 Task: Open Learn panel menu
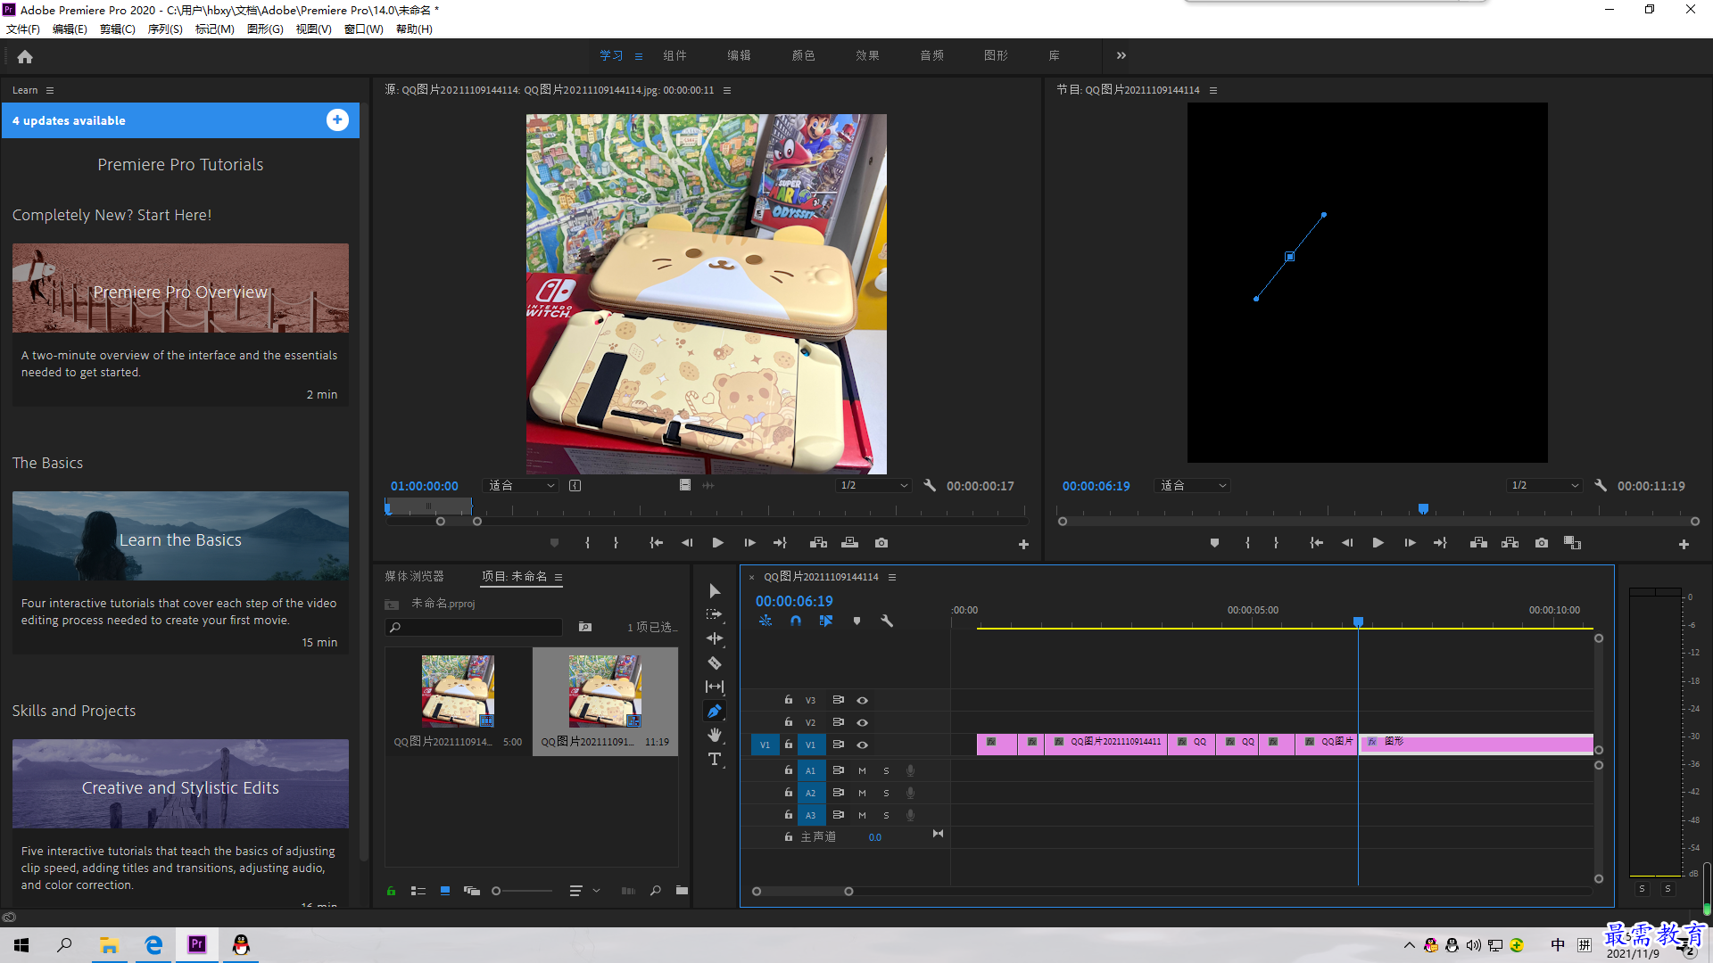click(x=50, y=90)
